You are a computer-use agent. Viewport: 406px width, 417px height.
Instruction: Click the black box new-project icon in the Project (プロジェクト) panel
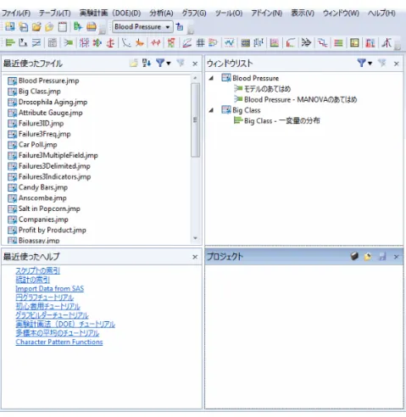[354, 257]
